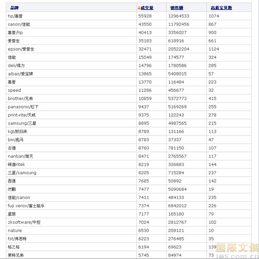Screen dimensions: 259x259
Task: Click the 661 item count value
Action: pyautogui.click(x=212, y=41)
